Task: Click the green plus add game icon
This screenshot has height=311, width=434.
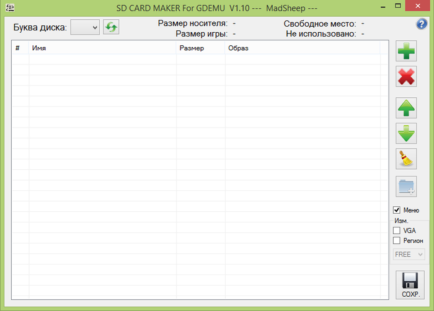Action: [407, 51]
